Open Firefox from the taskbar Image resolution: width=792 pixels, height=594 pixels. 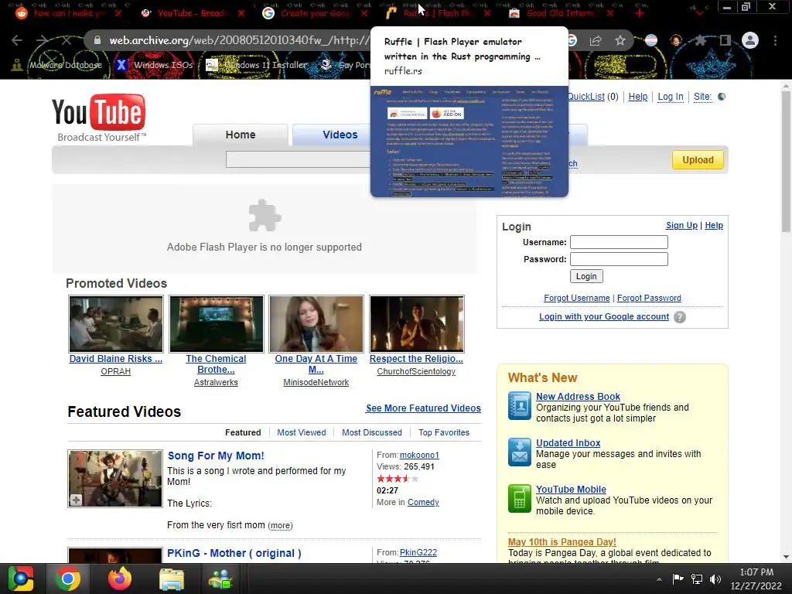tap(120, 579)
